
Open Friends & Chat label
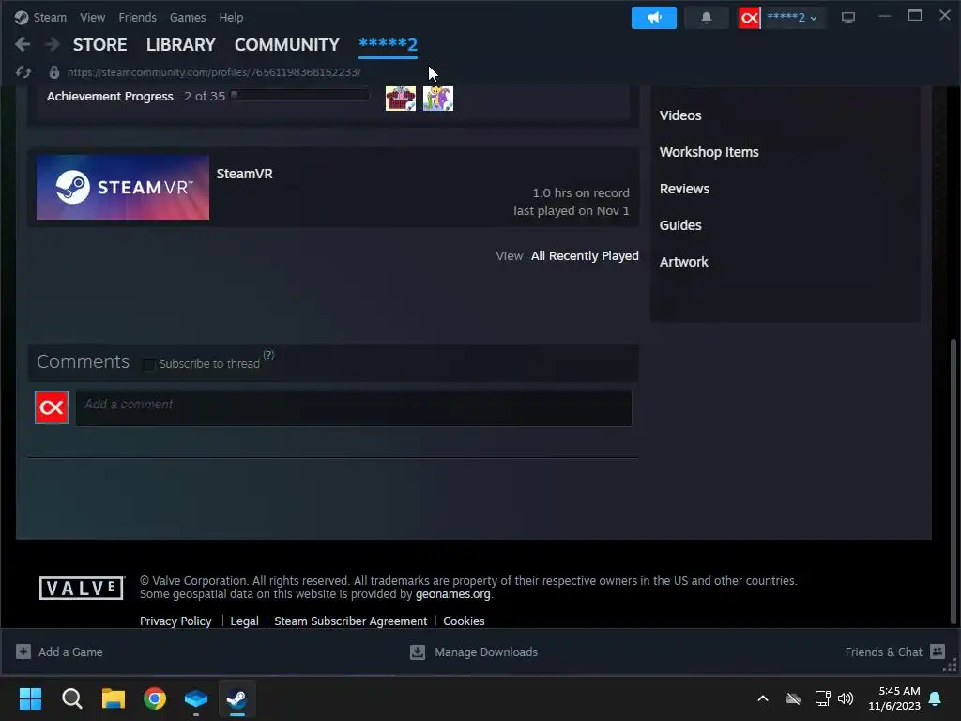(883, 652)
